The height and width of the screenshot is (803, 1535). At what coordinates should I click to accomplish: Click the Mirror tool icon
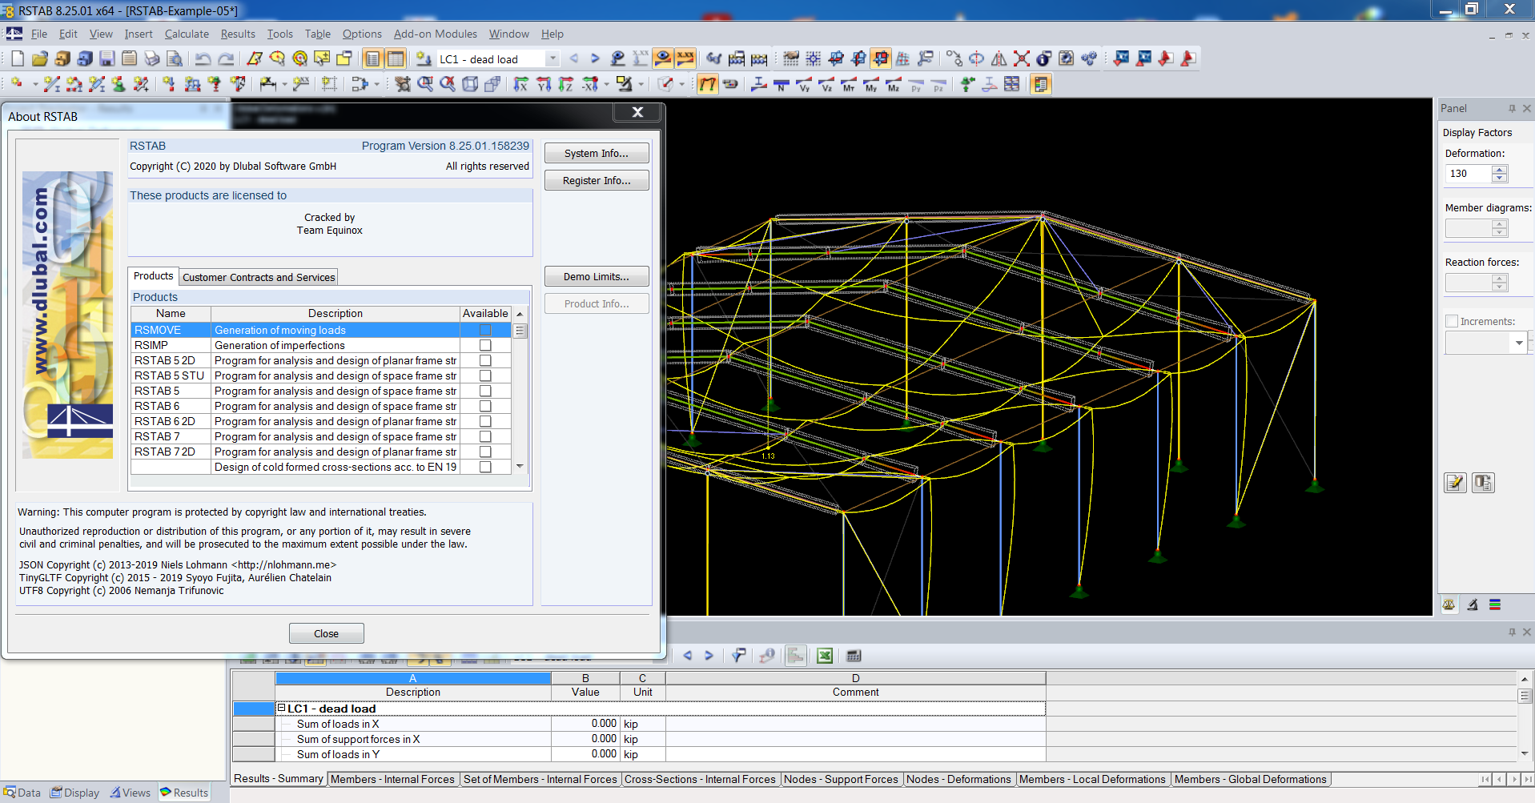point(999,58)
